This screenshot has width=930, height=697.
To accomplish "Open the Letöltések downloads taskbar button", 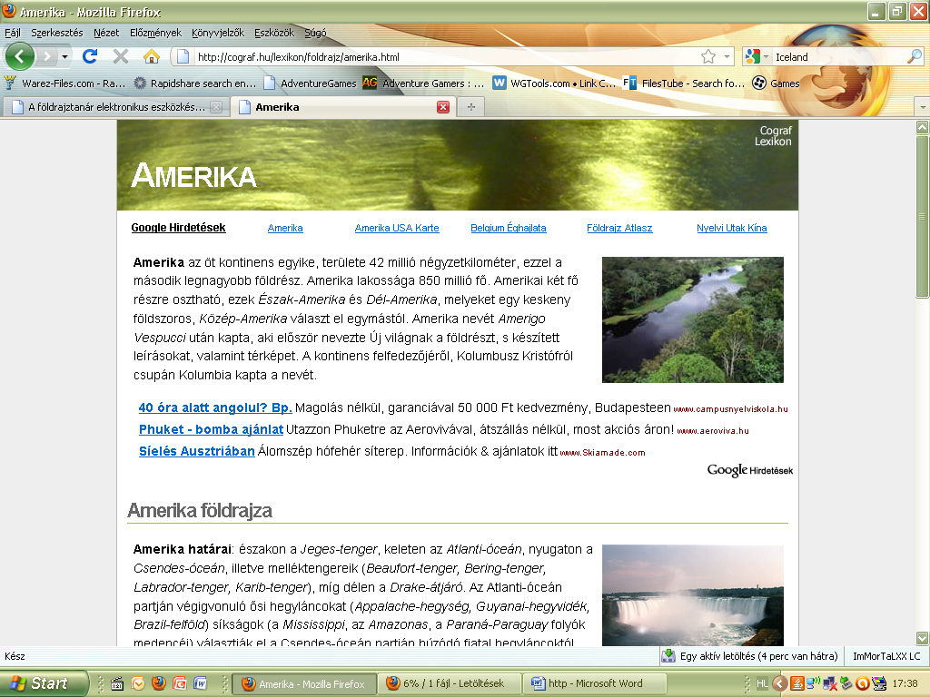I will pos(449,683).
